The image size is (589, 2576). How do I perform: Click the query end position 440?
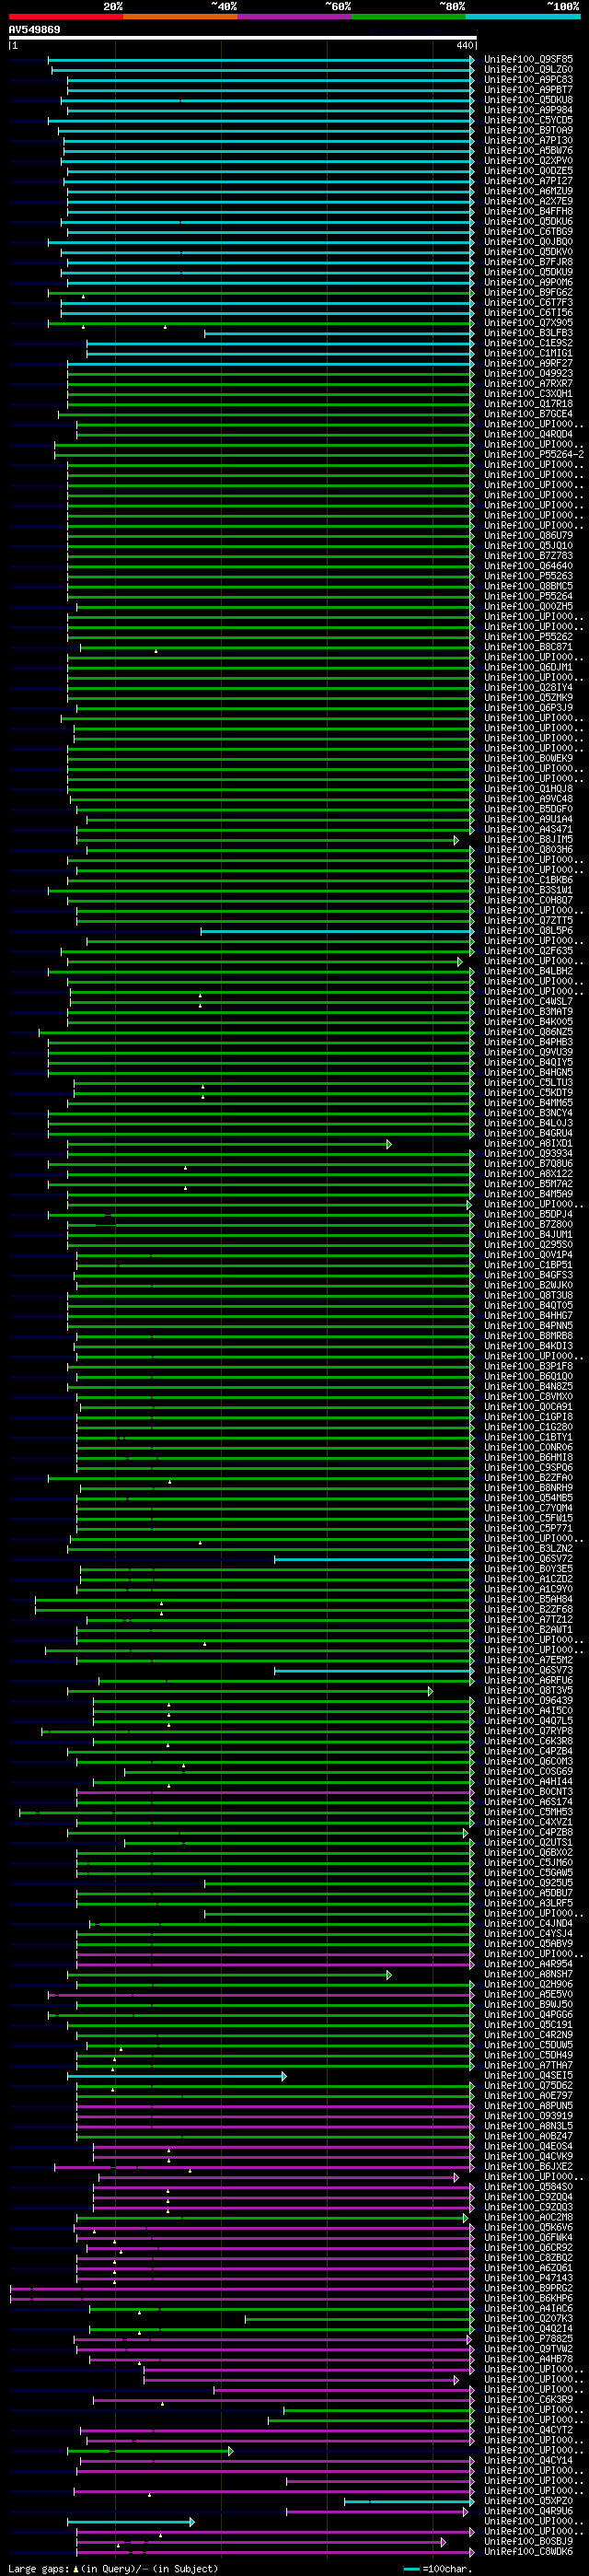[x=465, y=46]
